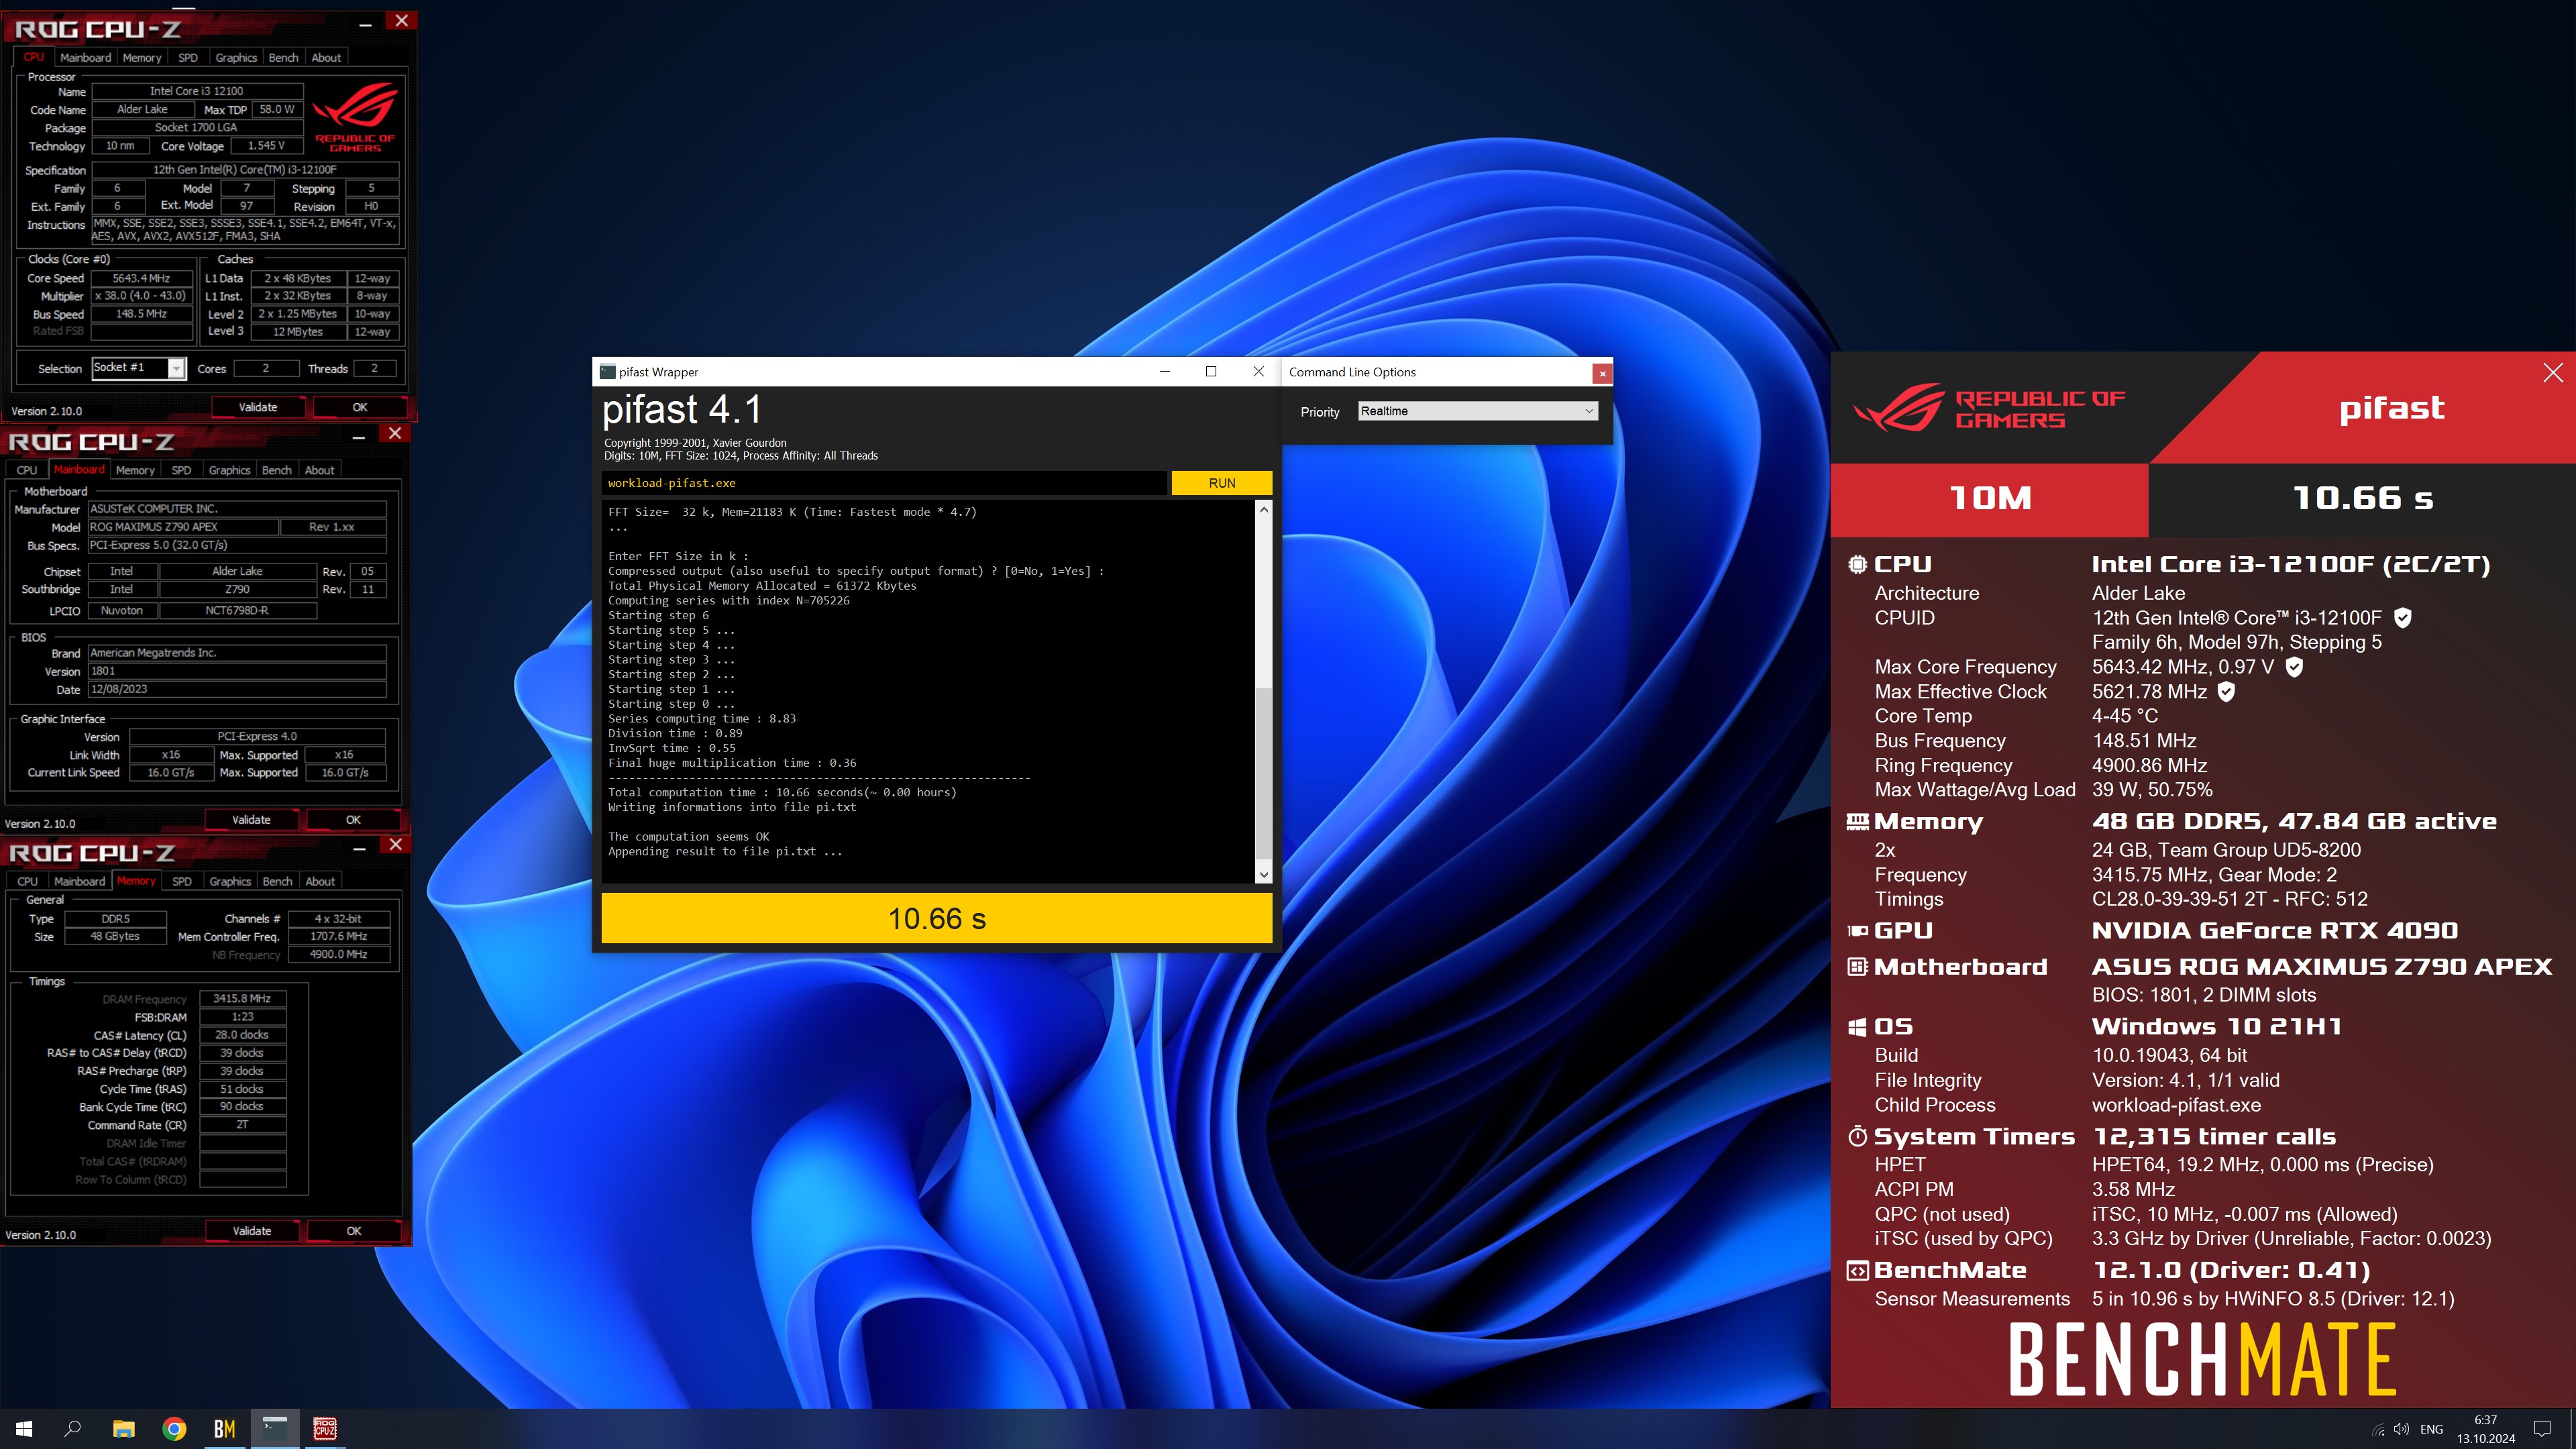Click the pifast console scrollbar thumb
The width and height of the screenshot is (2576, 1449).
(1264, 773)
